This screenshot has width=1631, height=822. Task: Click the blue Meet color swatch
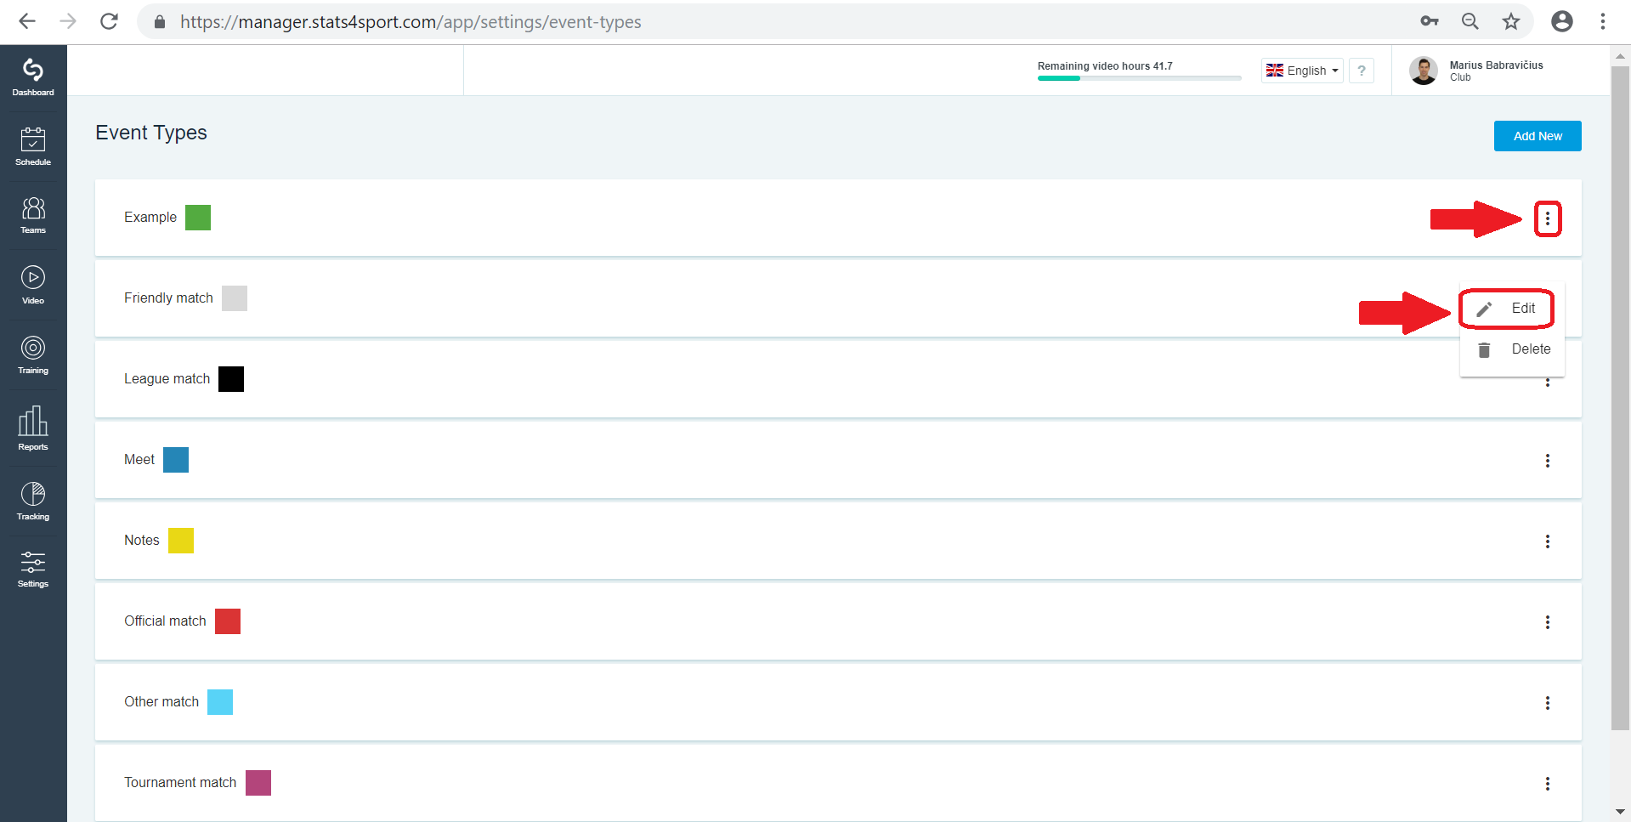point(176,460)
